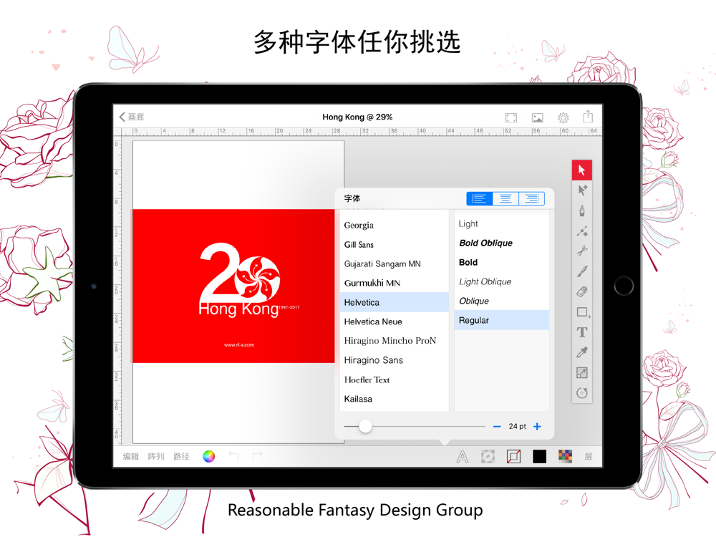
Task: Open the settings gear
Action: pyautogui.click(x=563, y=118)
